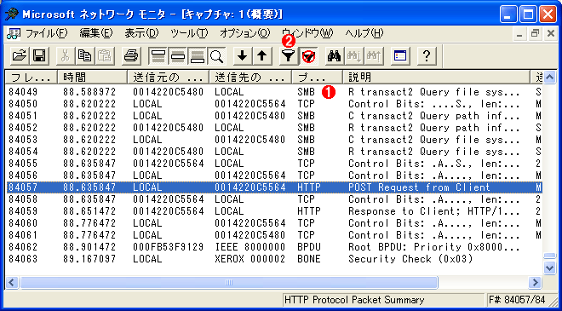Open the display filter funnel icon
Viewport: 562px width, 311px height.
pos(289,56)
